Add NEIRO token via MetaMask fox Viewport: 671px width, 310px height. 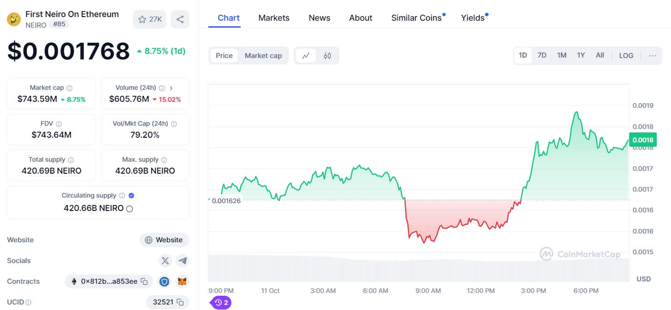pyautogui.click(x=182, y=281)
